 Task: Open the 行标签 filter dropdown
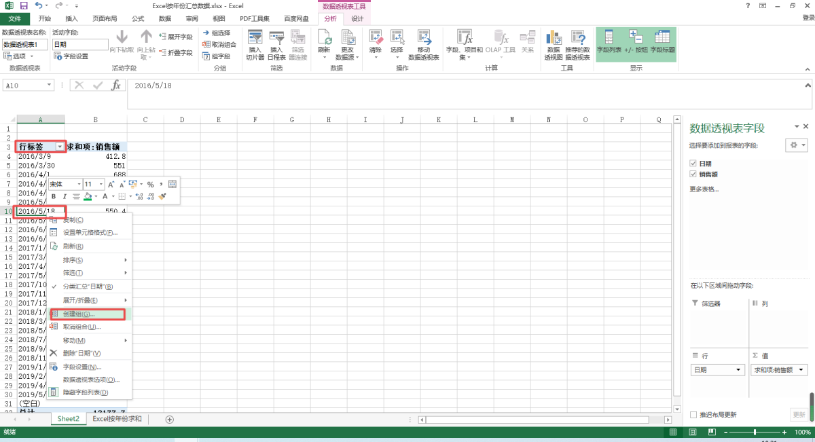(x=60, y=147)
